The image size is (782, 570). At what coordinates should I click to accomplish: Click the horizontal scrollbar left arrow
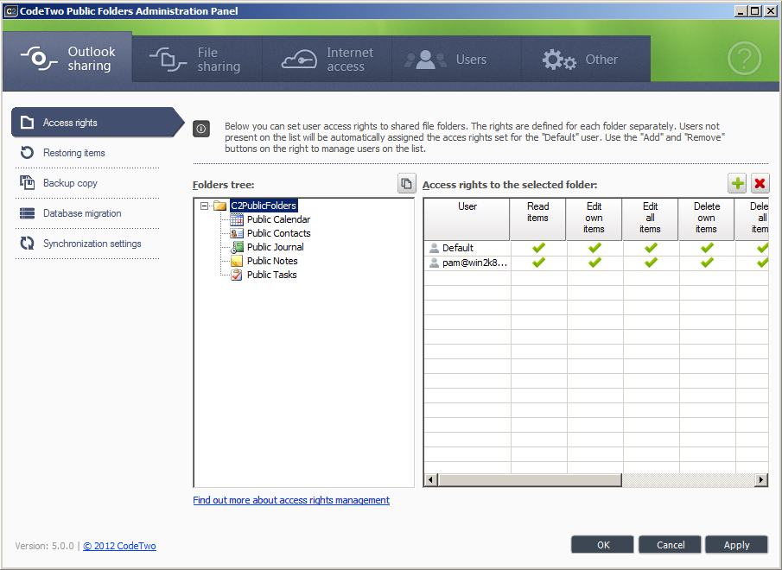[x=431, y=480]
